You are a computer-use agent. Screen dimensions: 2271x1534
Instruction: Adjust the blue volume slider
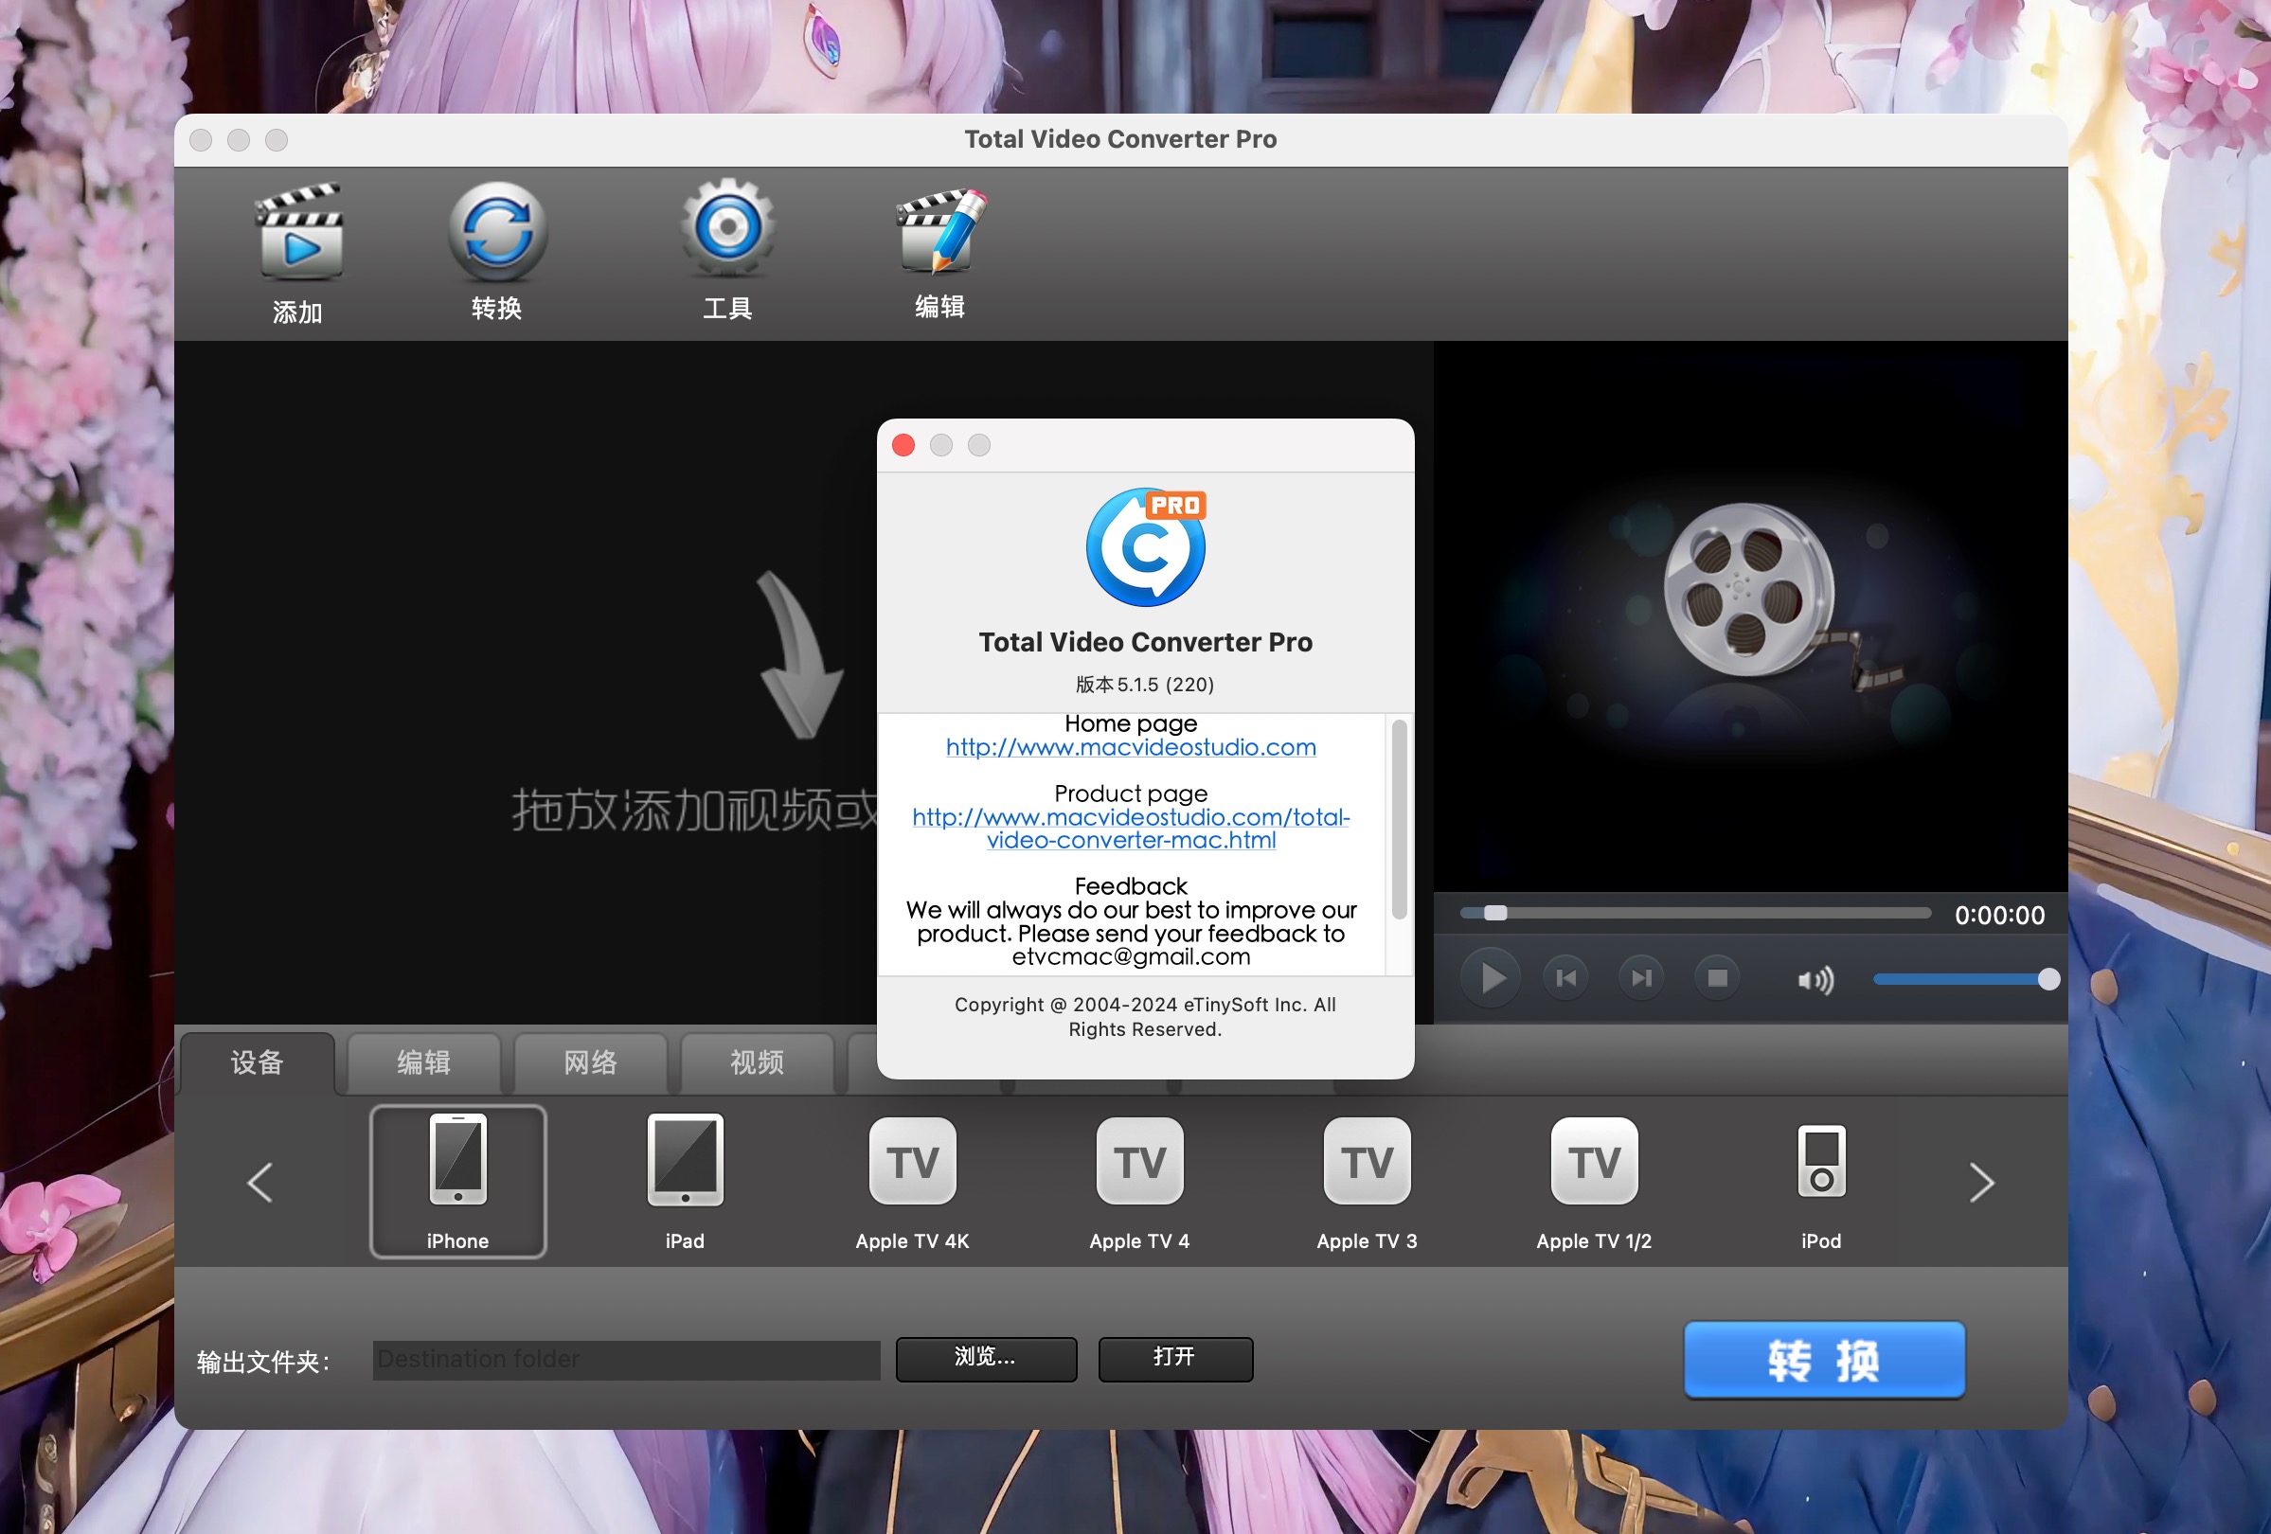click(x=1965, y=979)
